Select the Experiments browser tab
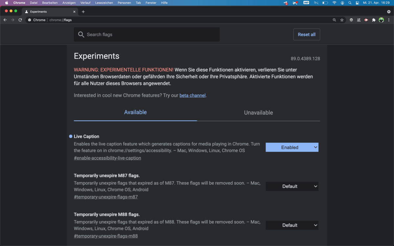This screenshot has height=246, width=394. point(50,12)
